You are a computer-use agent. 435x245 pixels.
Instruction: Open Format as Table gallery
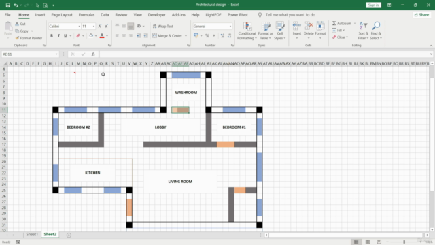(x=266, y=31)
